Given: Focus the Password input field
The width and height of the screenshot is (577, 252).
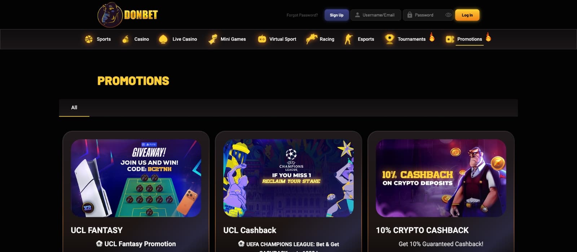Looking at the screenshot, I should [428, 15].
